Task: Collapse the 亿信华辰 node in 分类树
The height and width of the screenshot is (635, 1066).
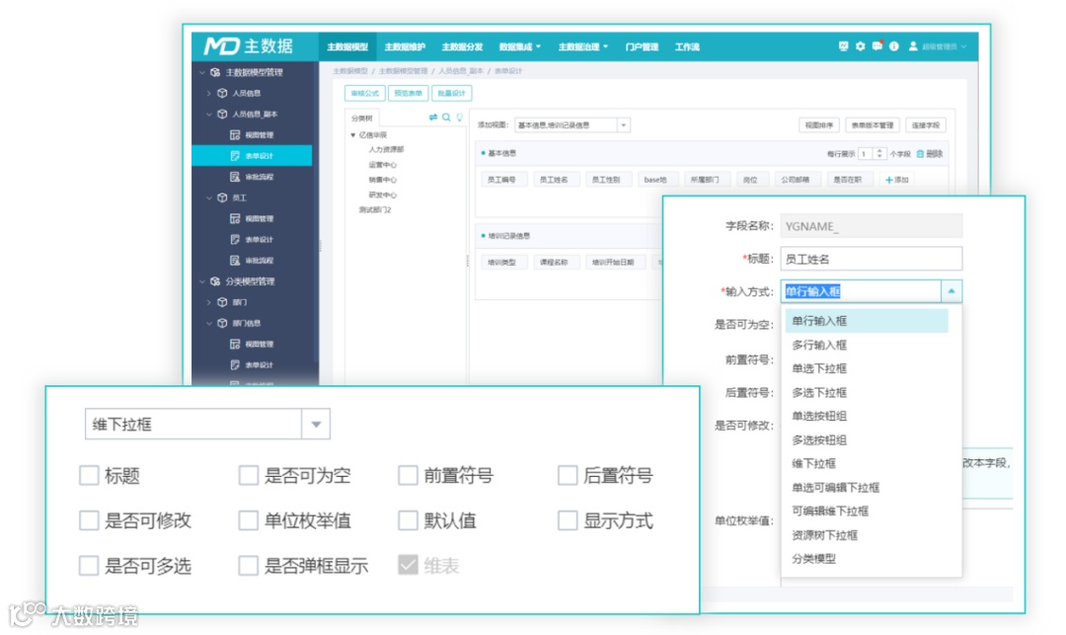Action: point(352,134)
